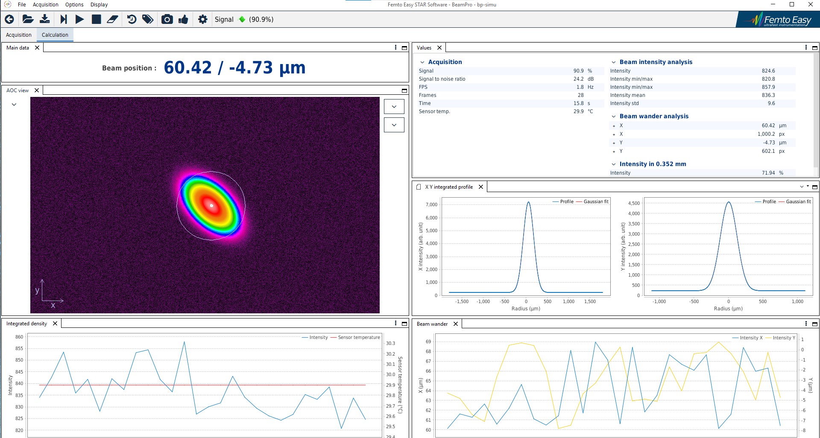
Task: Start acquisition with the play button
Action: [79, 19]
